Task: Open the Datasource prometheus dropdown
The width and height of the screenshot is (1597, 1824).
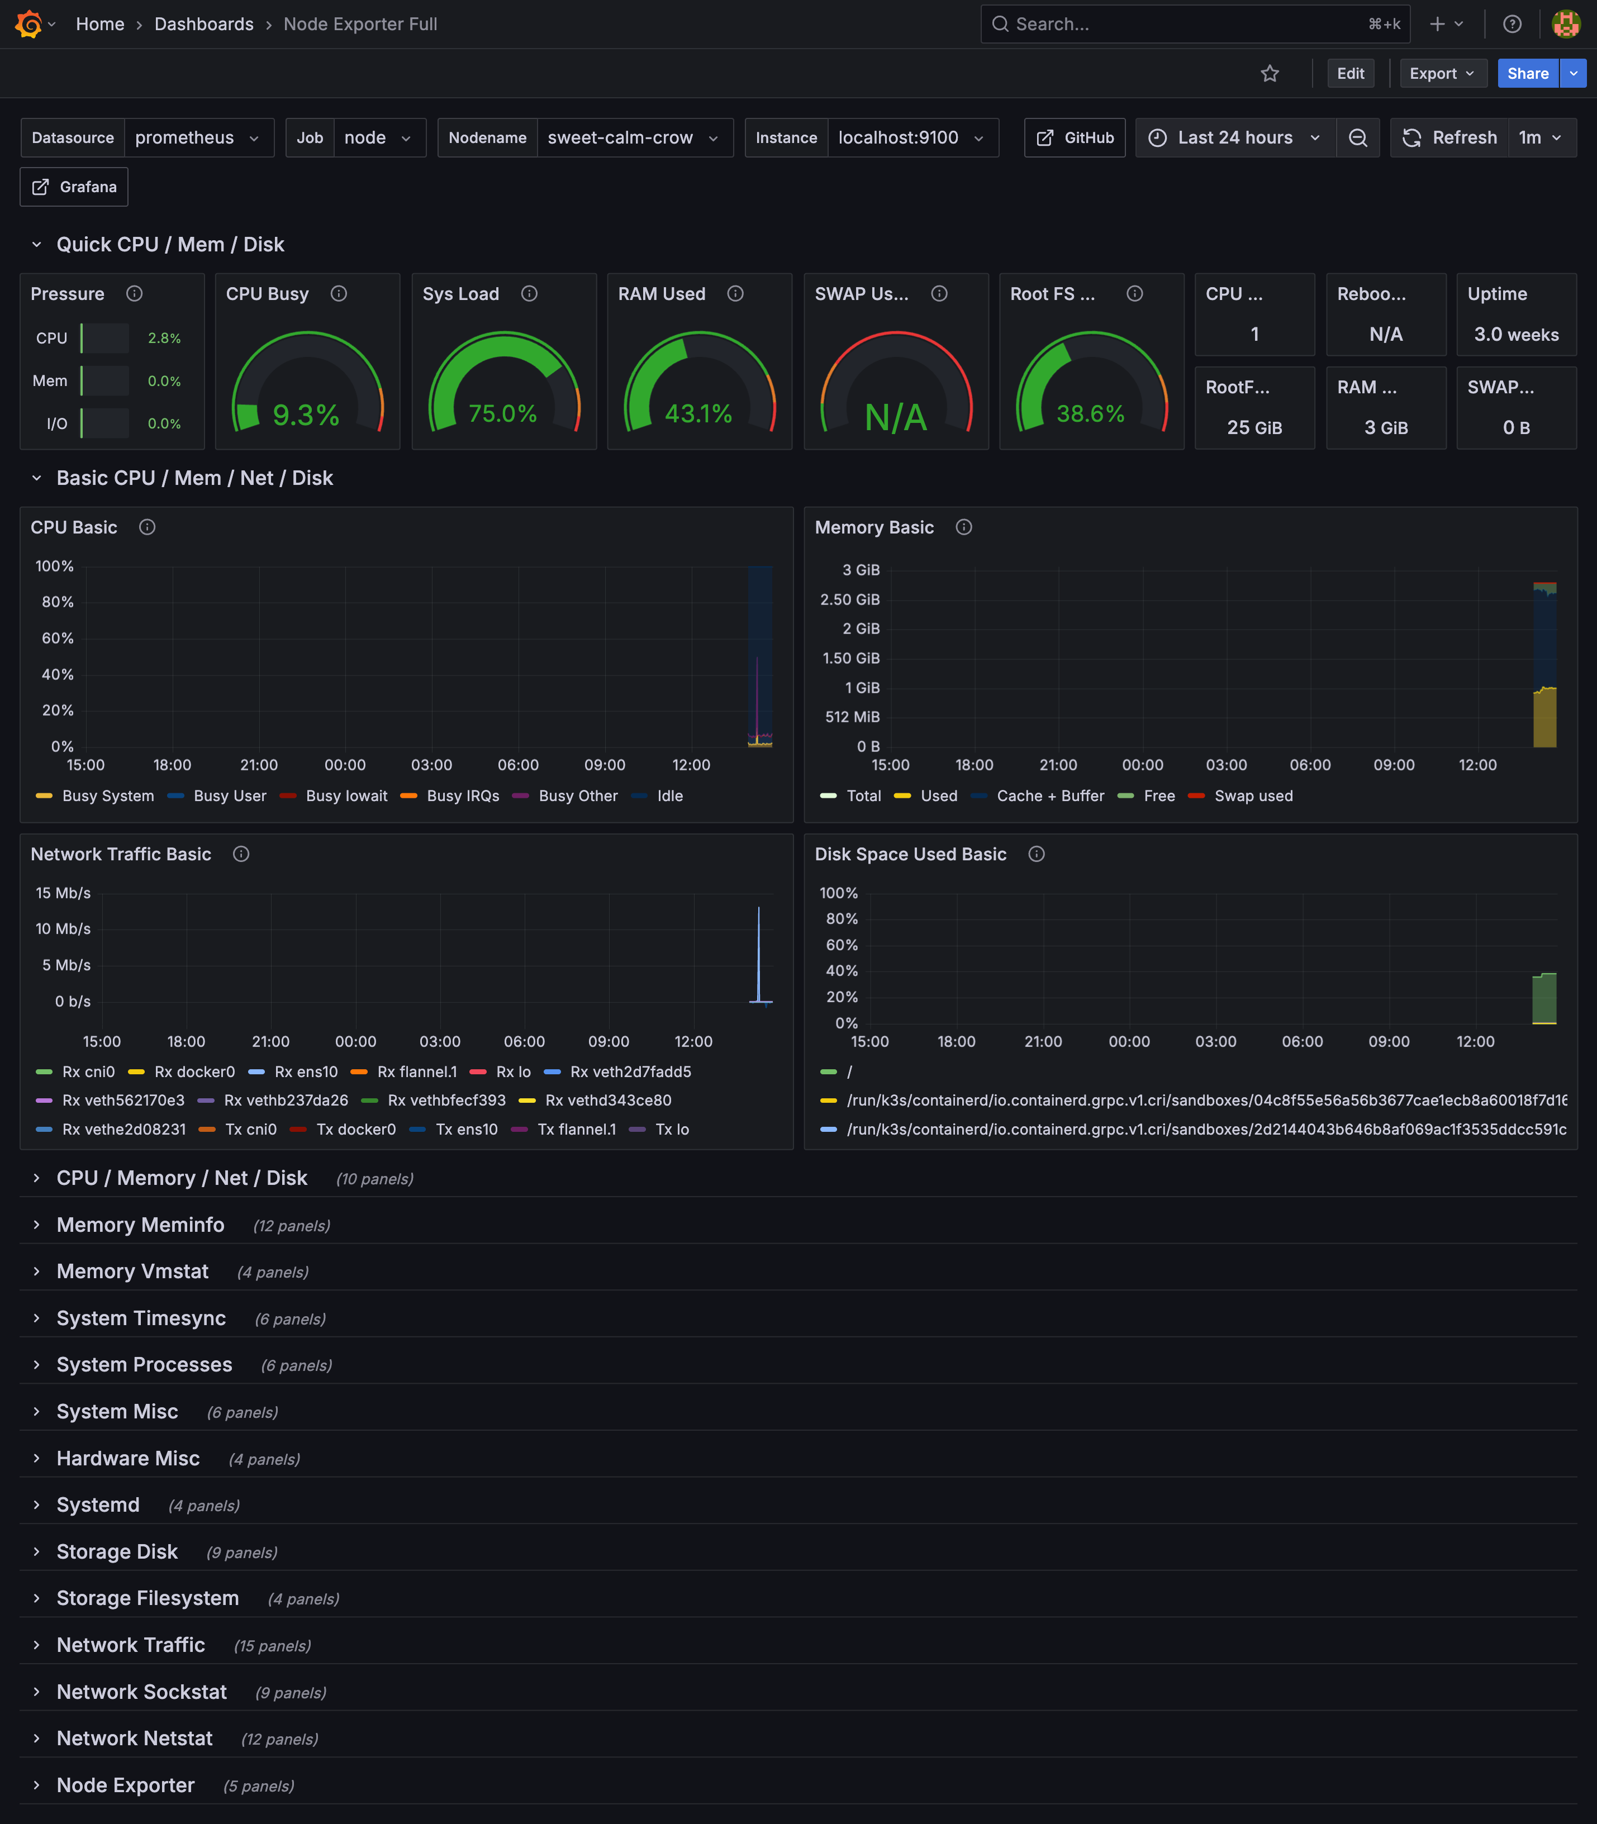Action: (198, 138)
